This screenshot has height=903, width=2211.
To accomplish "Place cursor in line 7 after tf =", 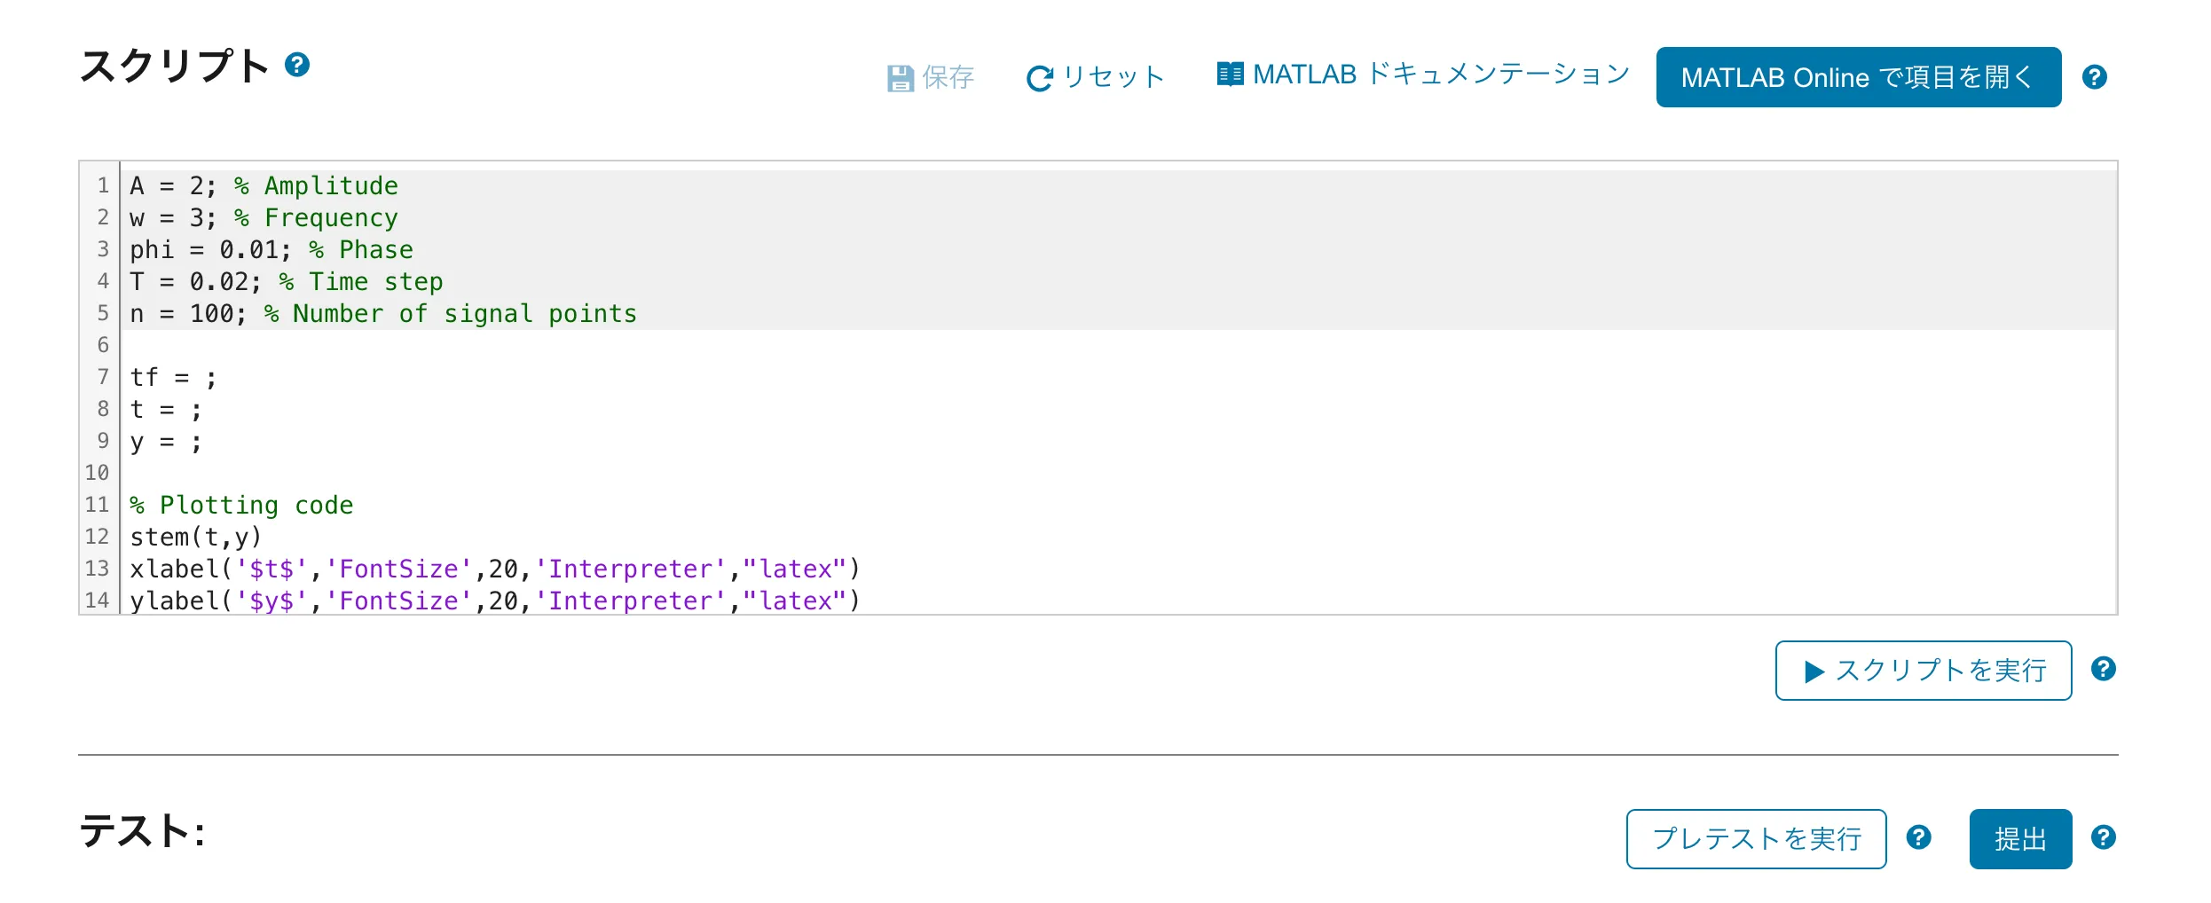I will pyautogui.click(x=198, y=378).
